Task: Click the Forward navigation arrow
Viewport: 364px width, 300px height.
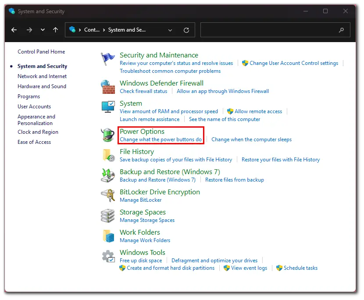Action: [29, 30]
